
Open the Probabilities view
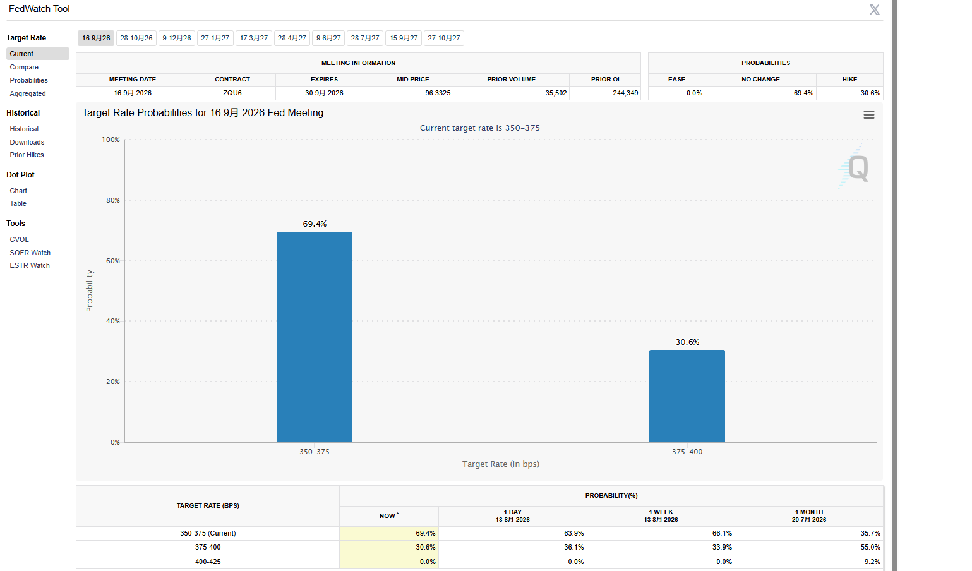(29, 80)
